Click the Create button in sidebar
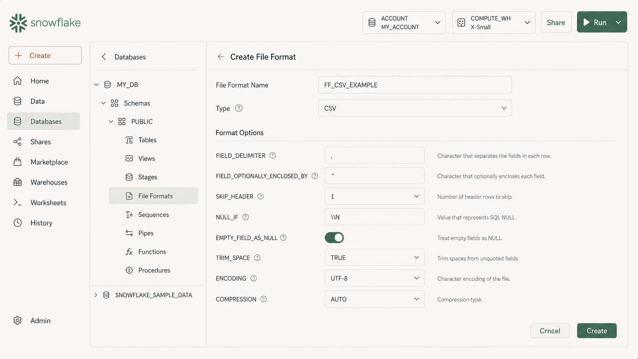Screen dimensions: 638x359 (x=45, y=55)
